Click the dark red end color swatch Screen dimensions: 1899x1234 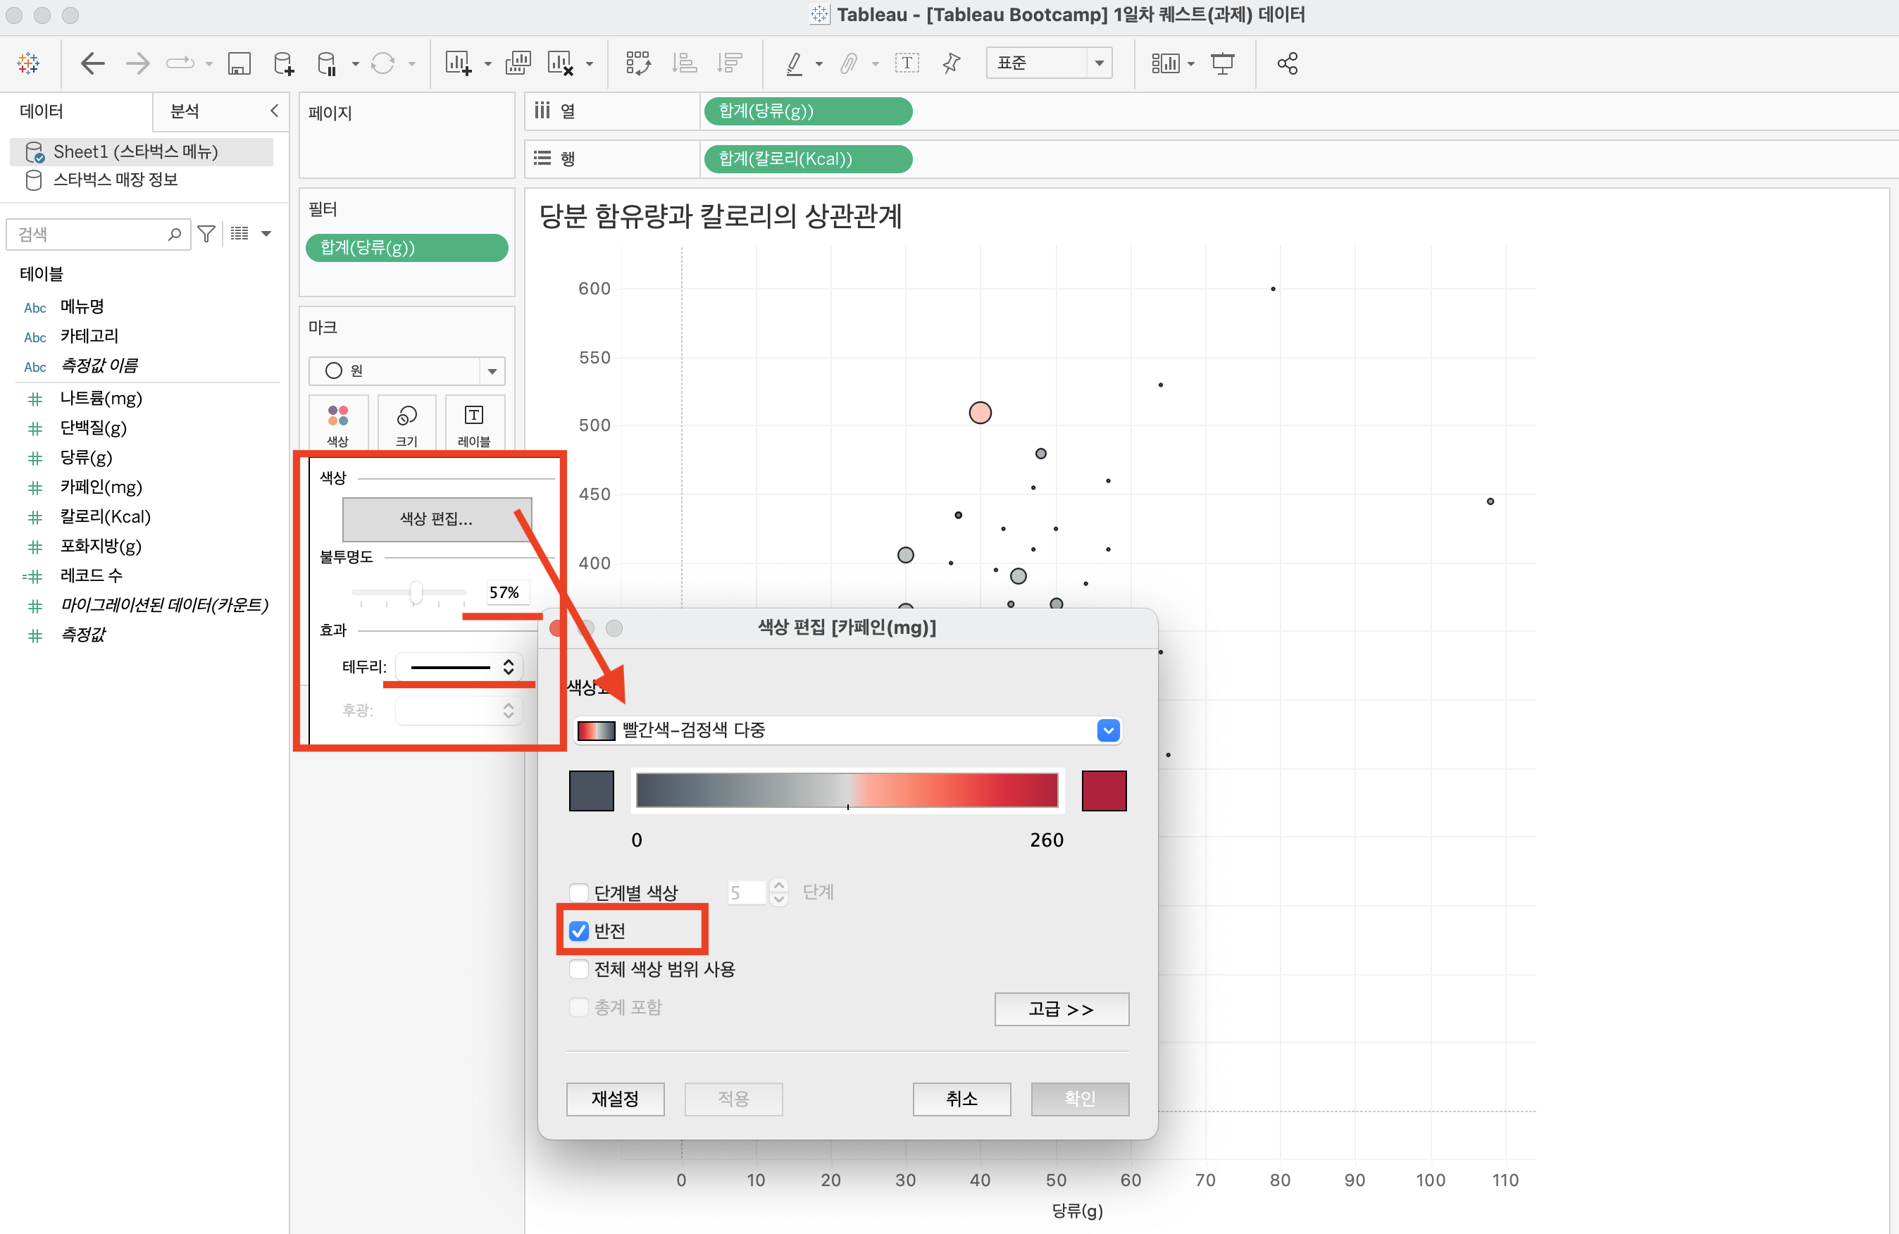point(1104,790)
